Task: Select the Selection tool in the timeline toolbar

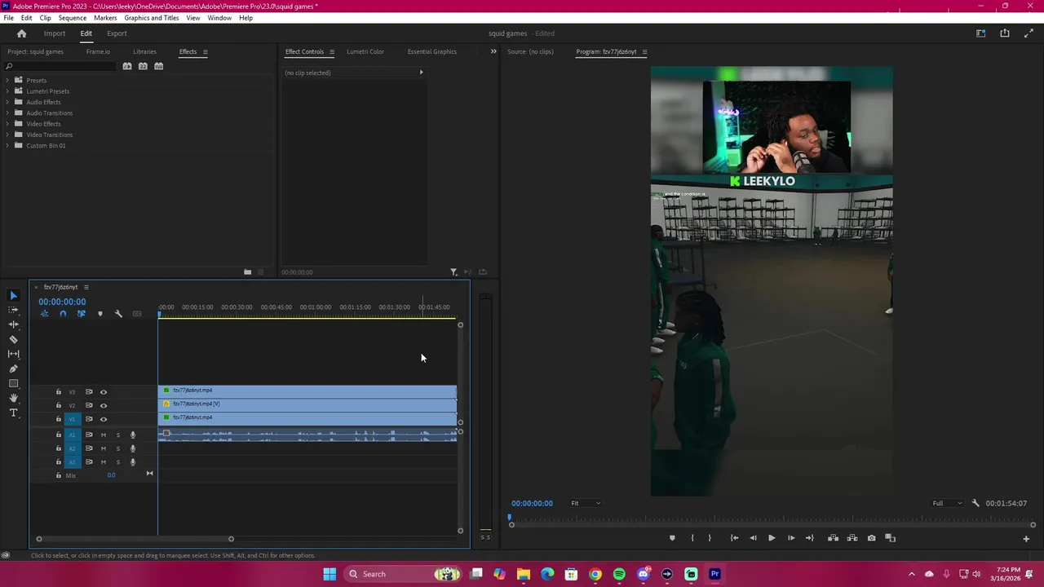Action: (13, 296)
